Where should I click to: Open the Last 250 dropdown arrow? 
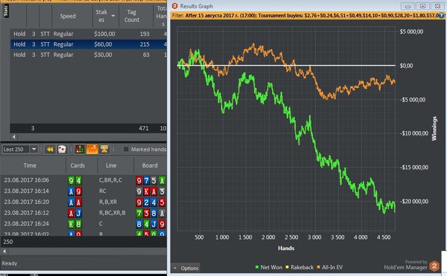(x=34, y=149)
